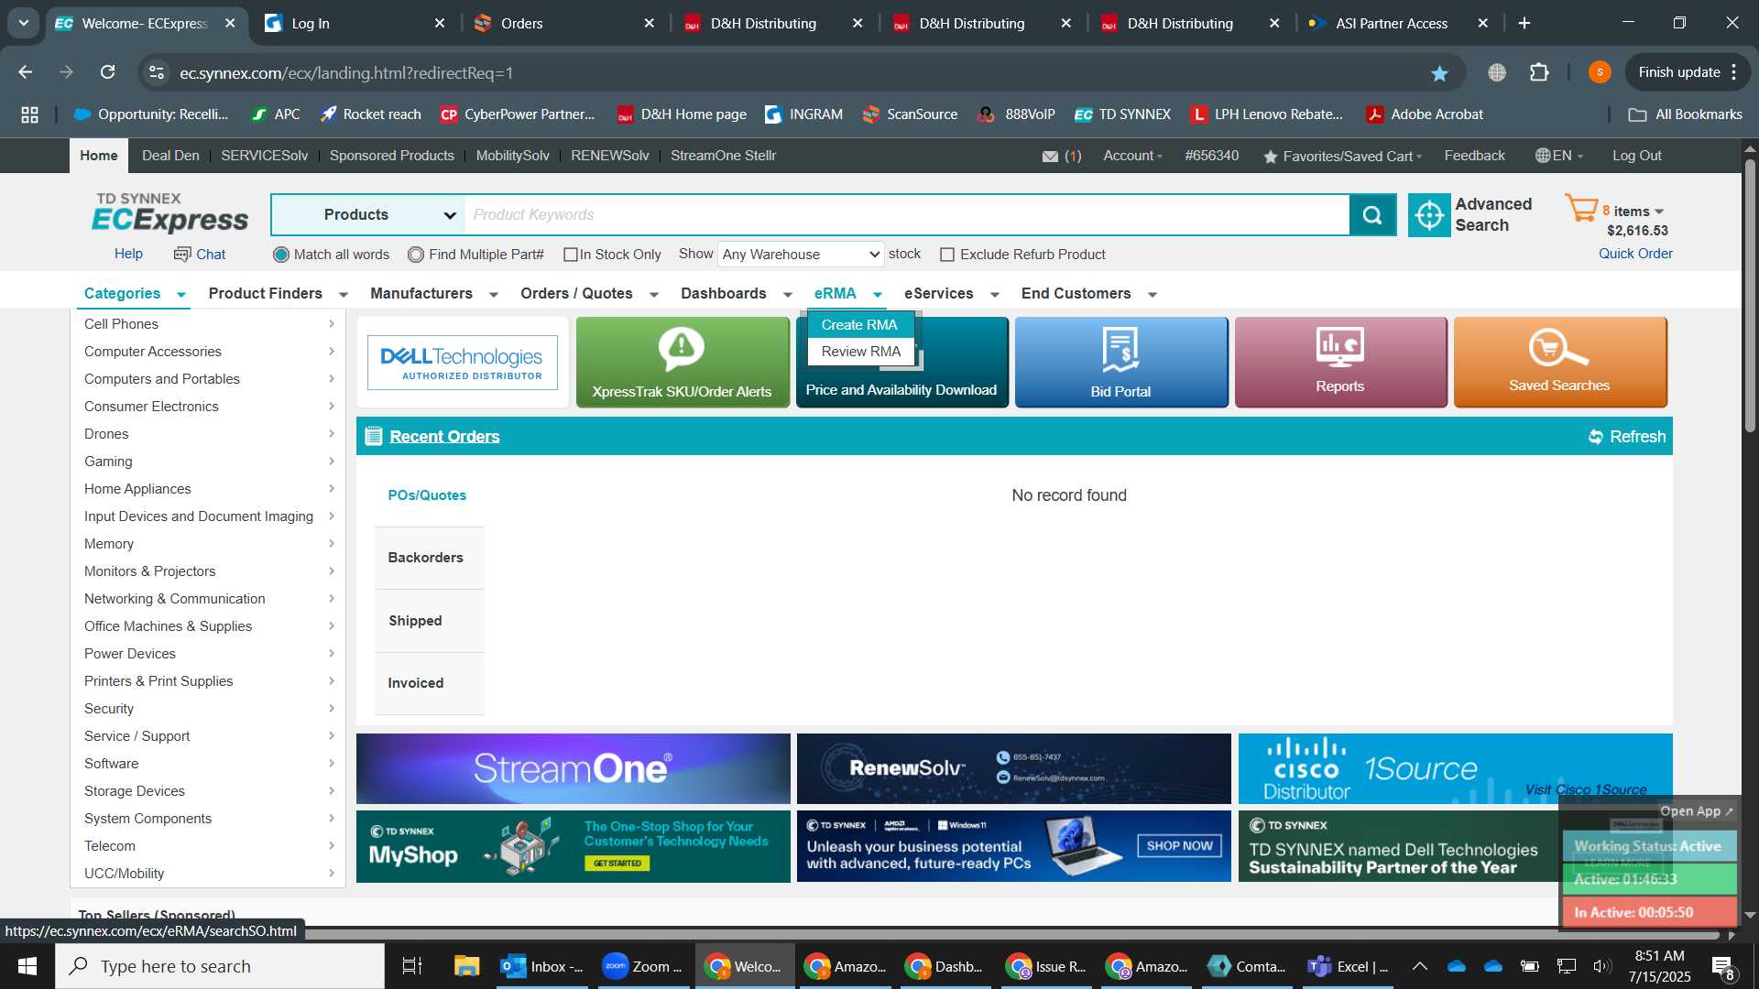Click the Favorites star icon
1759x989 pixels.
[1270, 157]
